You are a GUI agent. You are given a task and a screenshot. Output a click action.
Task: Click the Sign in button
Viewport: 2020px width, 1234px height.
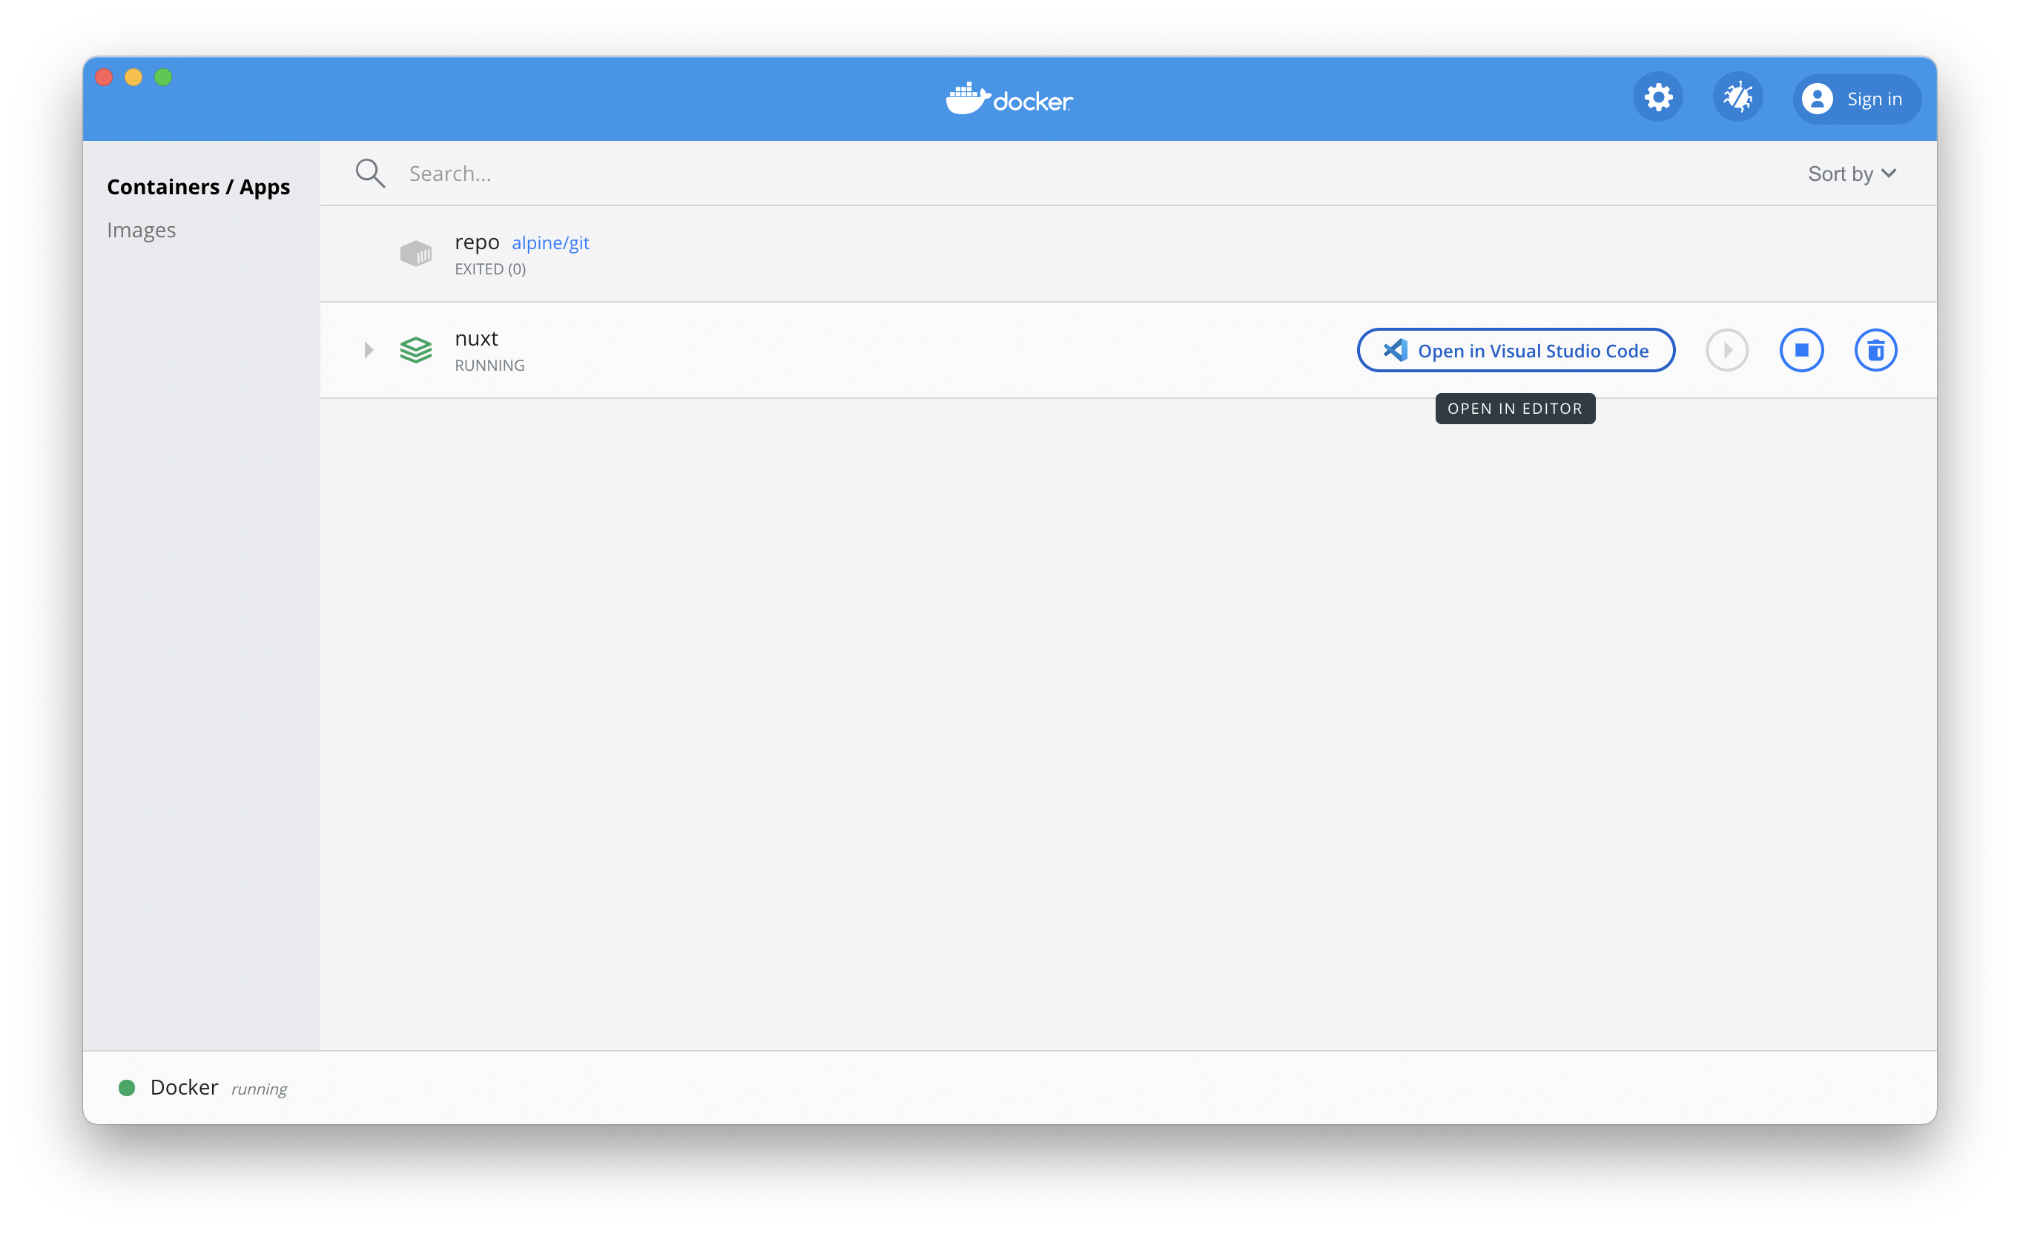coord(1856,99)
